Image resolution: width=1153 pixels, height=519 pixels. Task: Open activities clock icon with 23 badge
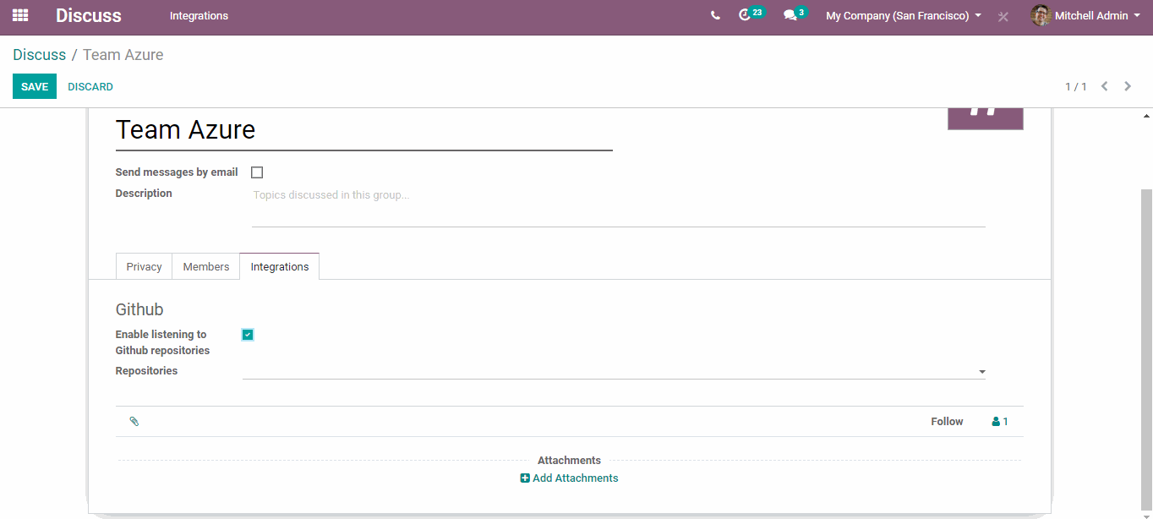click(745, 15)
